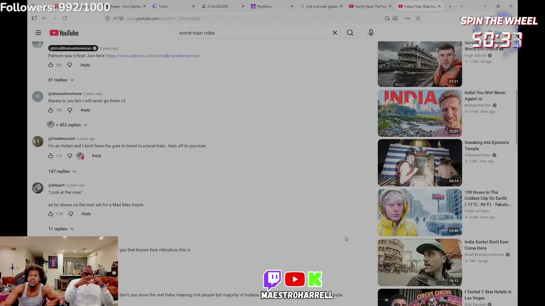
Task: Dislike the @alwayselsewheree comment
Action: point(70,110)
